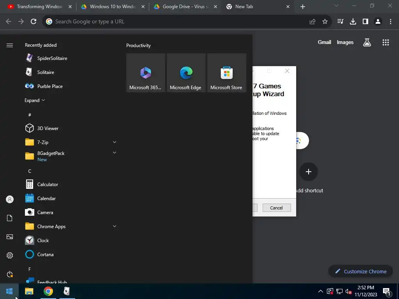The width and height of the screenshot is (399, 299).
Task: Select the New Tab tab
Action: 258,7
